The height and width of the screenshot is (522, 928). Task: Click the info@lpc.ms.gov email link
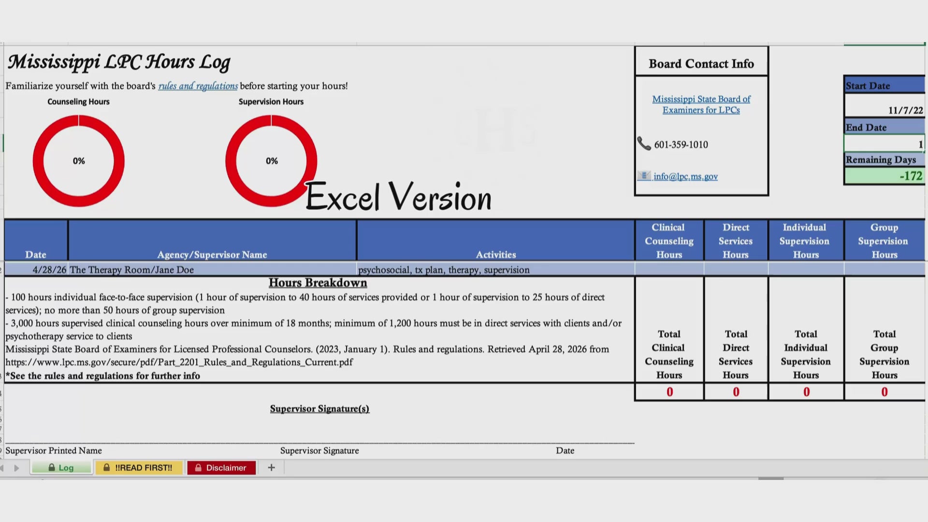point(685,176)
